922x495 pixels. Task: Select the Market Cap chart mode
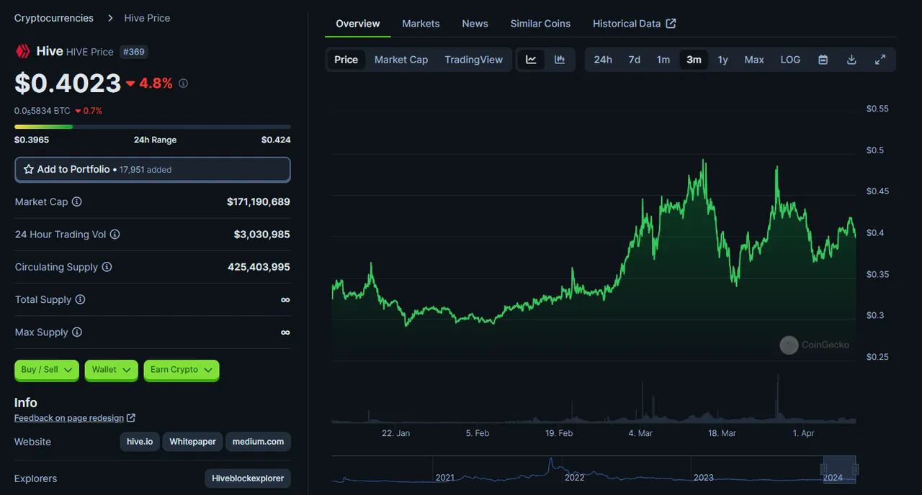(401, 60)
